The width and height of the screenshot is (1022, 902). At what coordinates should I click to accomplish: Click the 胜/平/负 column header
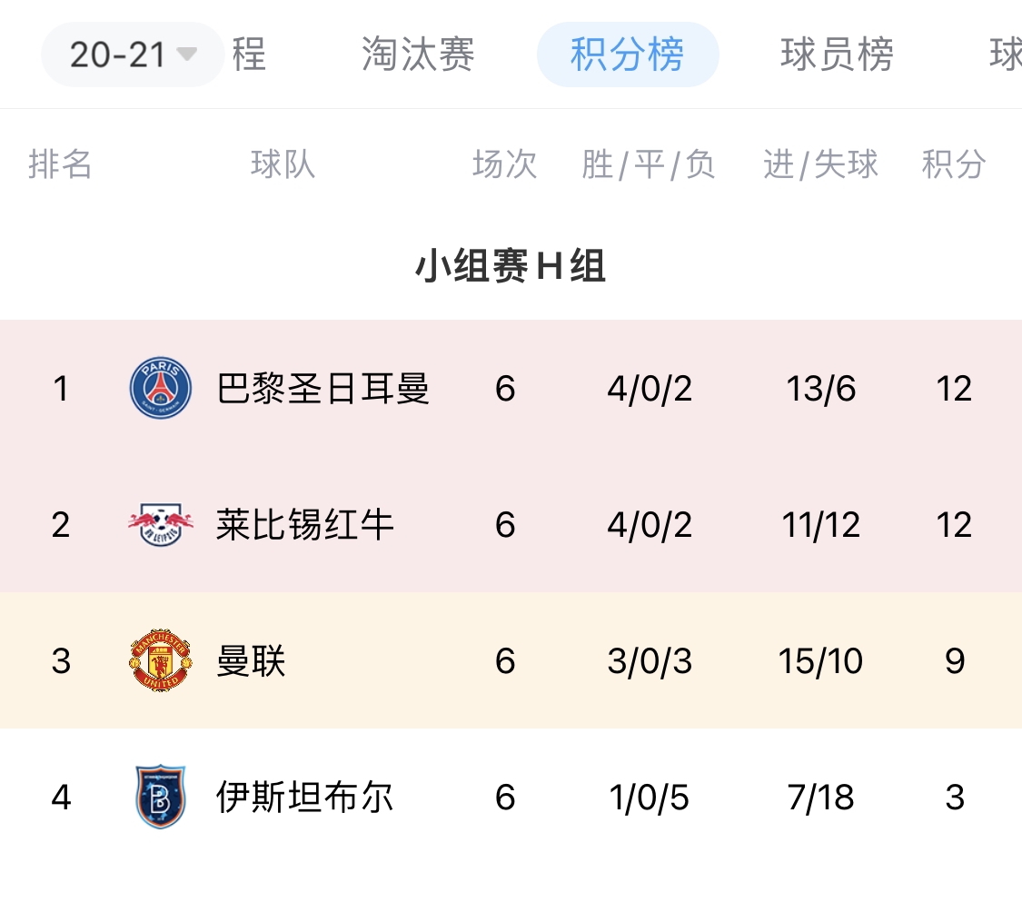(x=649, y=164)
